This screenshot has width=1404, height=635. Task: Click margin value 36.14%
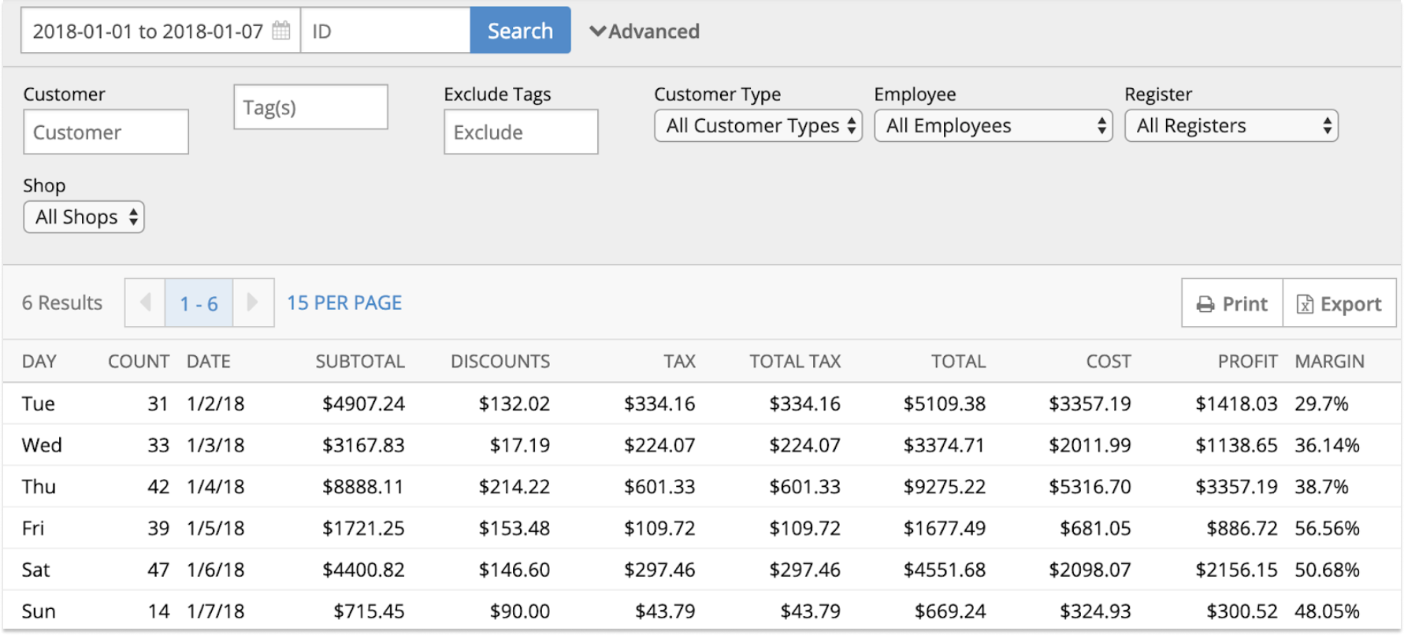(x=1328, y=445)
